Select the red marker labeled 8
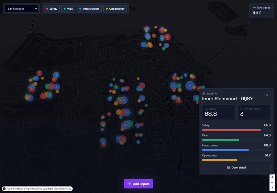The image size is (277, 193). (51, 87)
